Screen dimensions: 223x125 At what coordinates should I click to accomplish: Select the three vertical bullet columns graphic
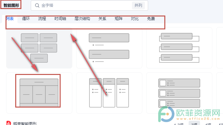click(x=109, y=93)
